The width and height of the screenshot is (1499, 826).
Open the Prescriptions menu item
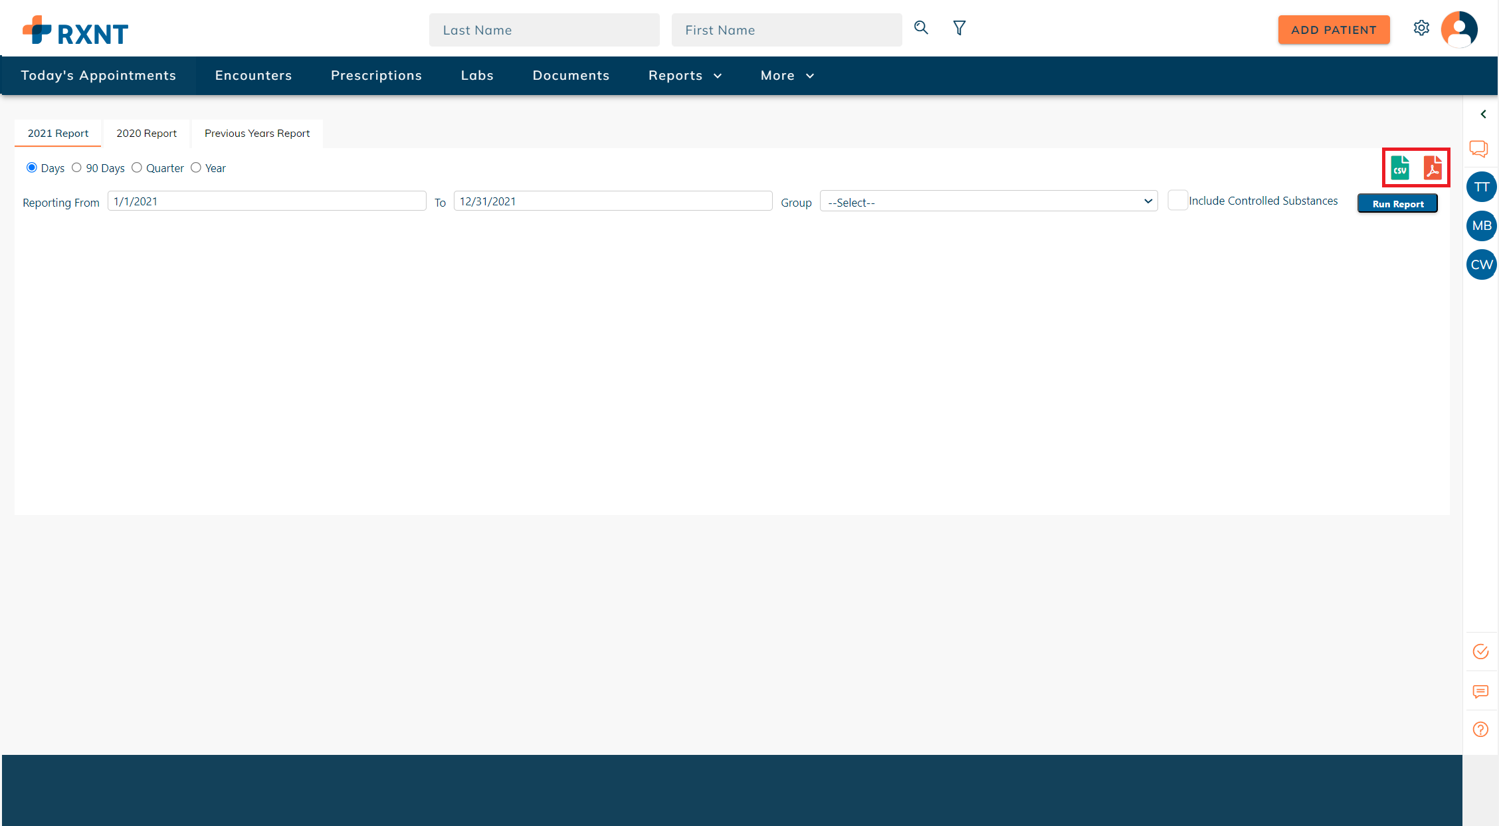[x=376, y=76]
